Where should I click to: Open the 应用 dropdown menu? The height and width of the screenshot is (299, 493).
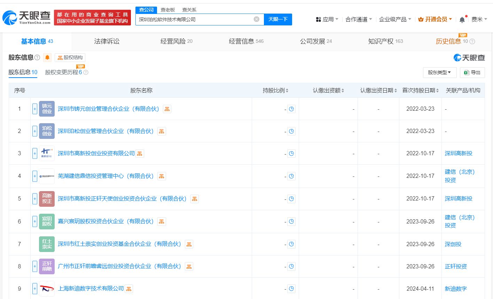[x=327, y=19]
